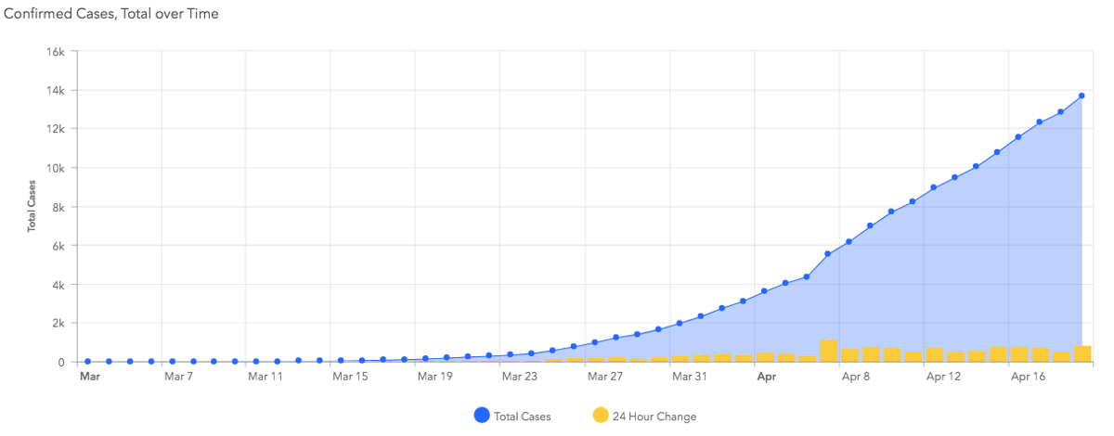
Task: Click the 16k y-axis label
Action: tap(55, 52)
